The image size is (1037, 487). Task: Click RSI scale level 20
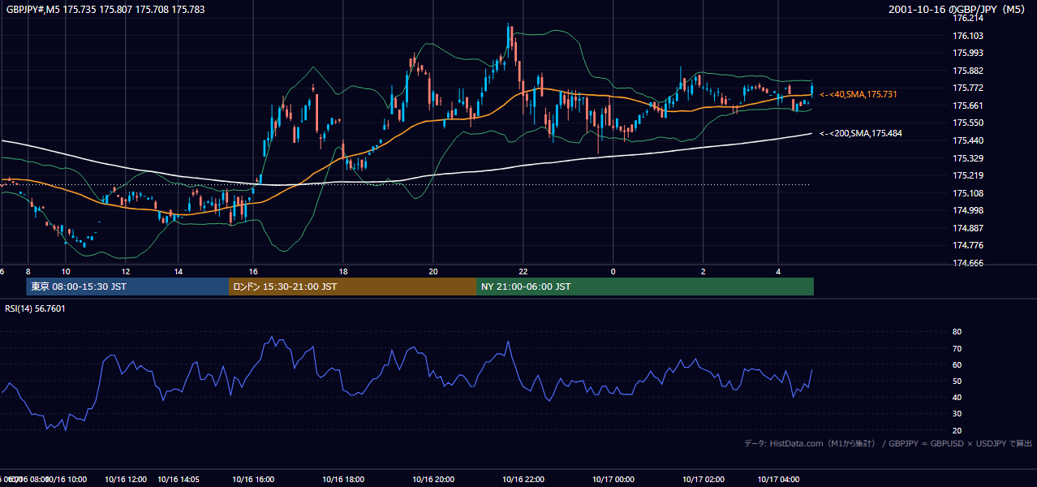pyautogui.click(x=957, y=430)
